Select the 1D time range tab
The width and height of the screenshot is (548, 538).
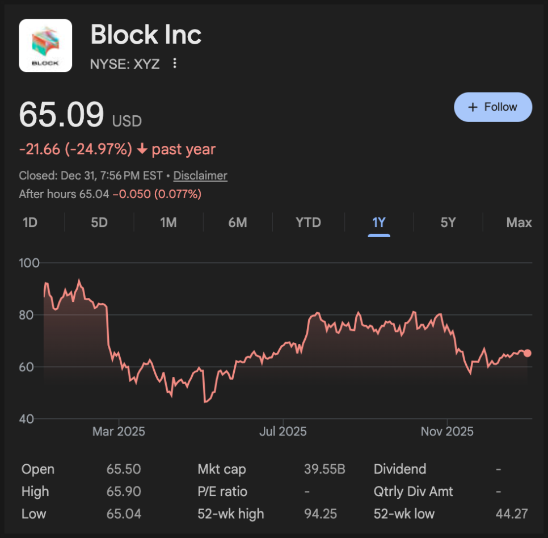click(x=30, y=222)
